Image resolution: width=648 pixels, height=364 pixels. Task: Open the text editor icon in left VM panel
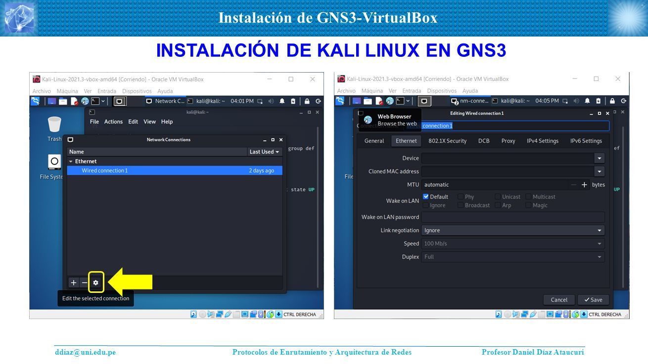pos(74,101)
